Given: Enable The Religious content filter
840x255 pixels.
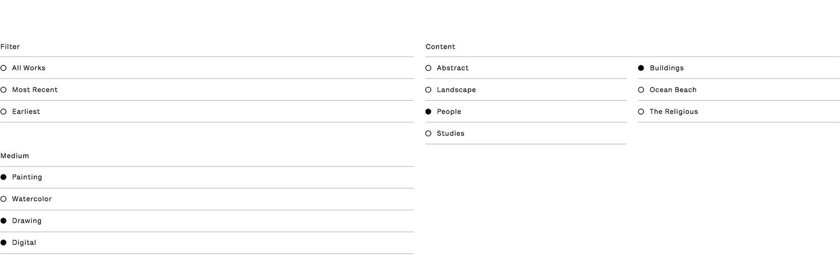Looking at the screenshot, I should 673,112.
